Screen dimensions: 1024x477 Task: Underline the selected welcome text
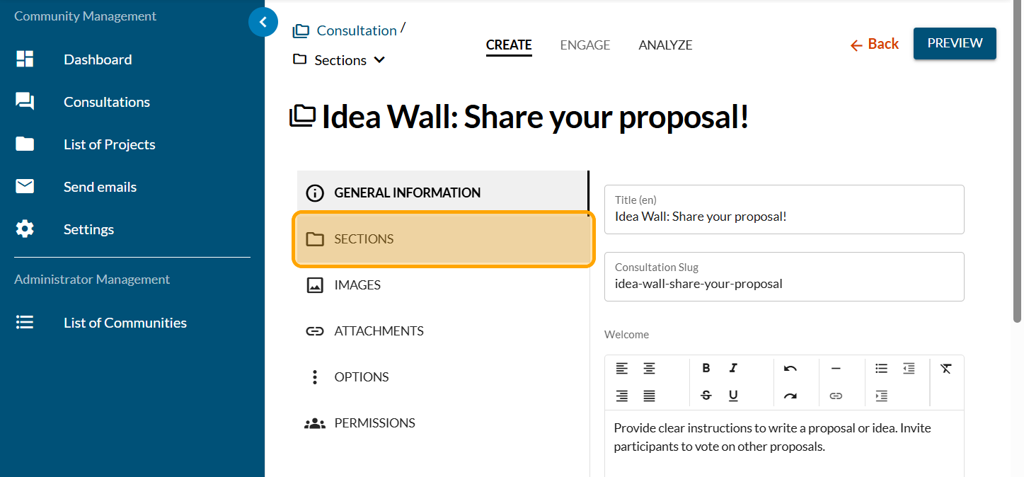(733, 396)
